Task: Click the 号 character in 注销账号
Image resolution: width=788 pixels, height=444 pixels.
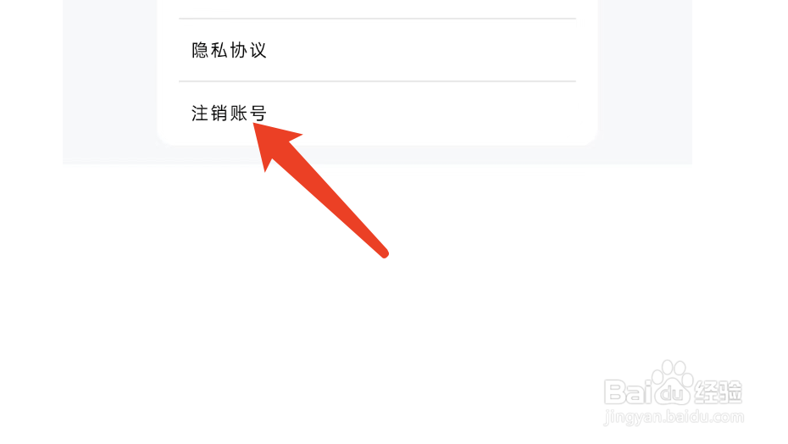Action: (x=258, y=114)
